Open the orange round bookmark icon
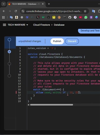This screenshot has width=100, height=135. pos(59,17)
